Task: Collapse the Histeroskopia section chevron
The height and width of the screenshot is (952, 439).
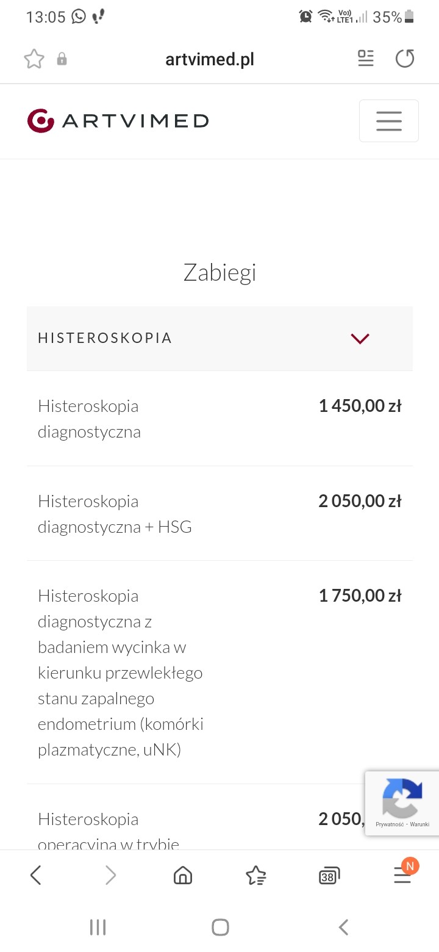Action: coord(360,339)
